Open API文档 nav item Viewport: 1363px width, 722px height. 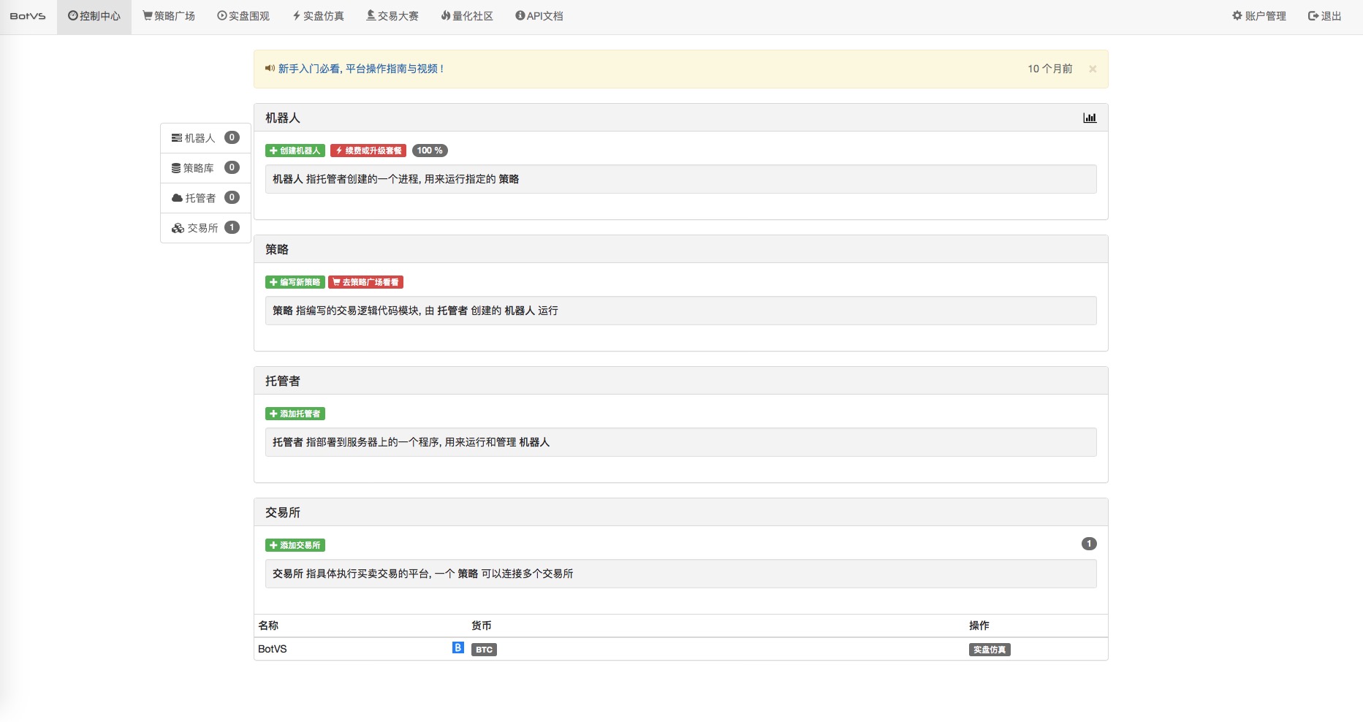(x=539, y=16)
